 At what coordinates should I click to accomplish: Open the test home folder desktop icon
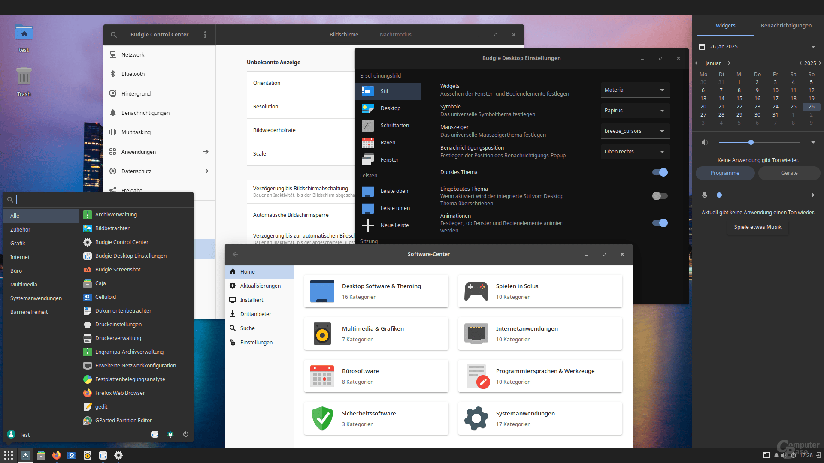click(x=24, y=39)
